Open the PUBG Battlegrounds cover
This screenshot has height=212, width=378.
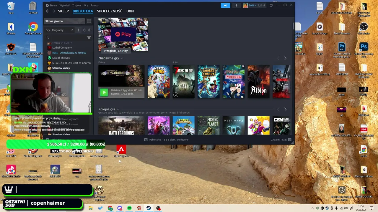[121, 125]
